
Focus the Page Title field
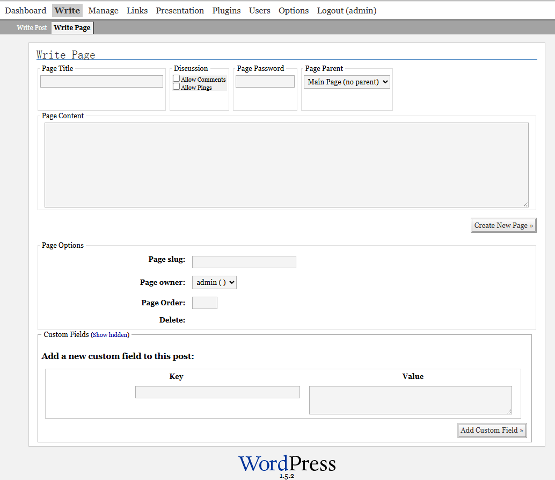coord(101,82)
